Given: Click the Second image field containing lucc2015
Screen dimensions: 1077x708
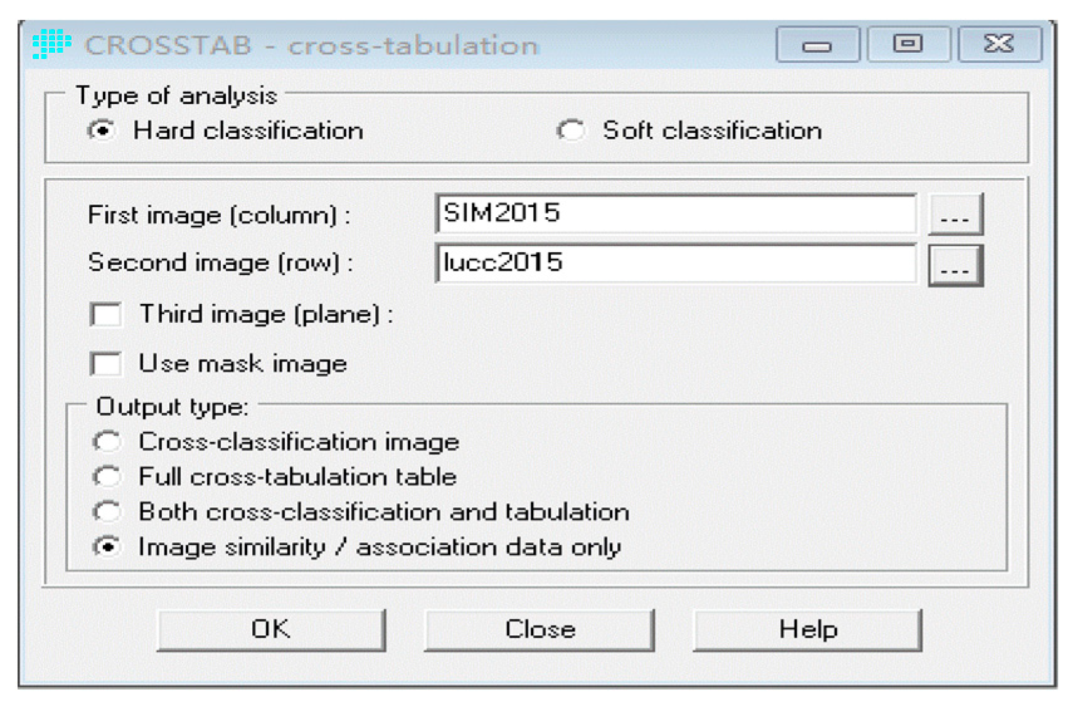Looking at the screenshot, I should click(675, 262).
